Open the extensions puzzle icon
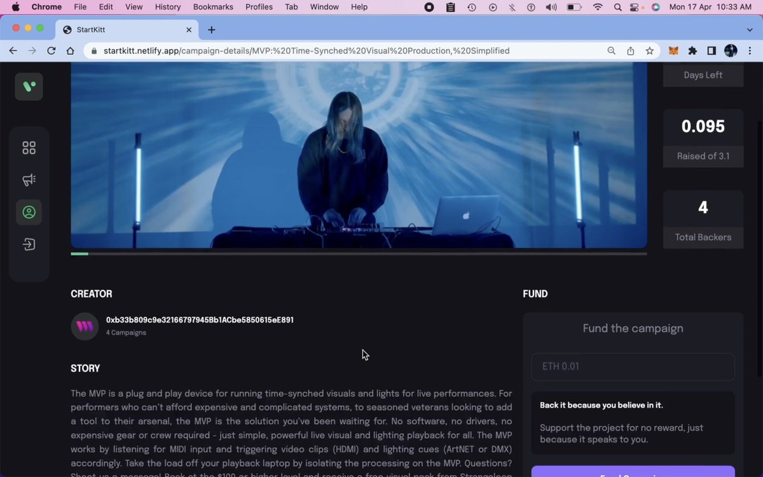Screen dimensions: 763x477 (692, 51)
